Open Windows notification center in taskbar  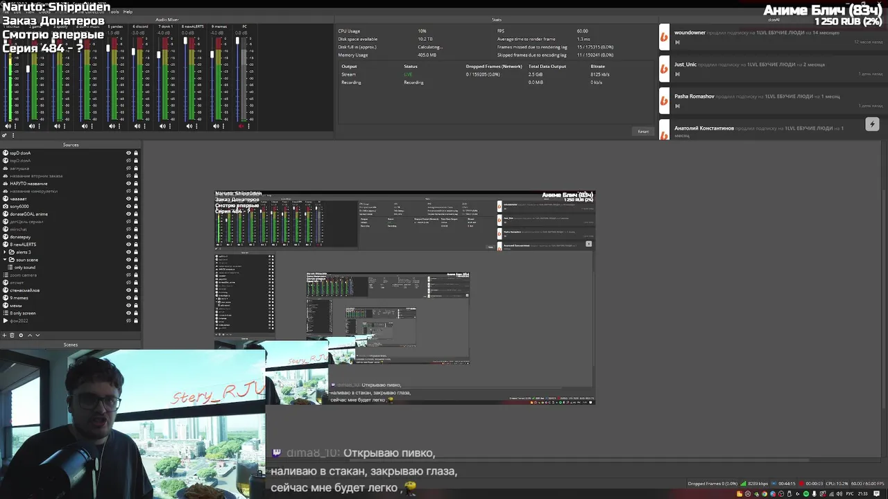tap(877, 493)
